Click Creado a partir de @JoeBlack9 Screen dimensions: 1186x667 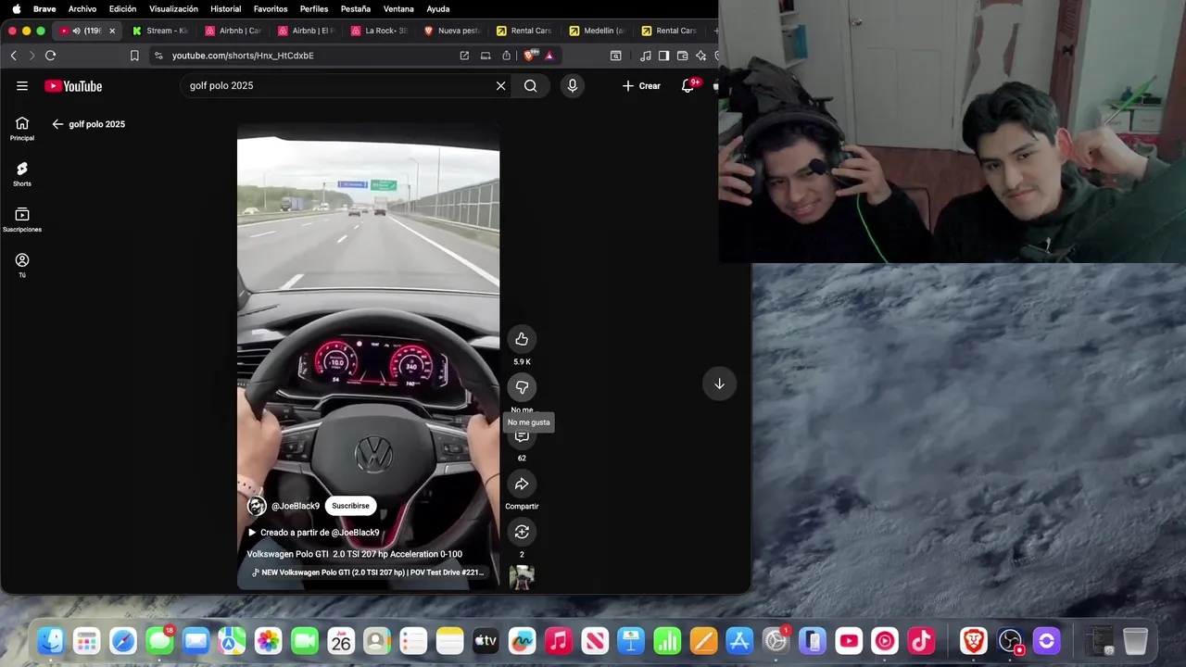click(x=313, y=533)
